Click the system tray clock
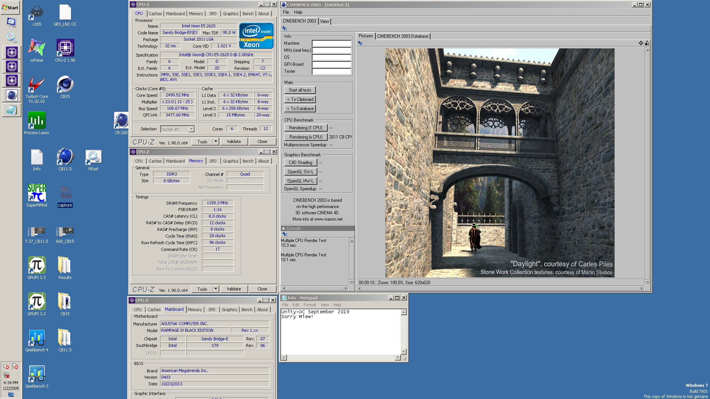 tap(11, 385)
